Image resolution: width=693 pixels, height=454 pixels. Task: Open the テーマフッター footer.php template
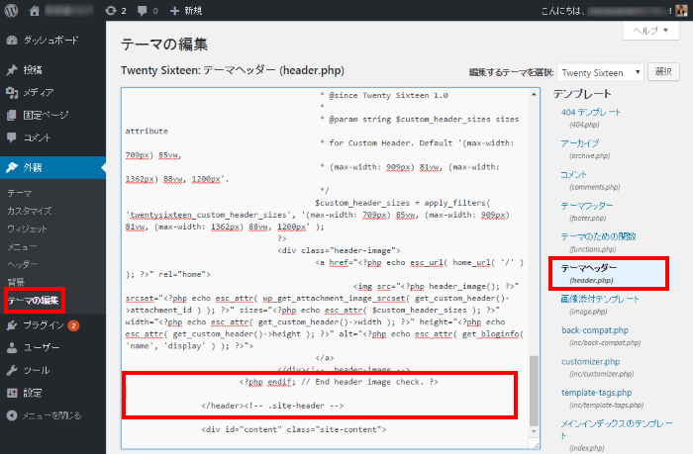pyautogui.click(x=587, y=206)
